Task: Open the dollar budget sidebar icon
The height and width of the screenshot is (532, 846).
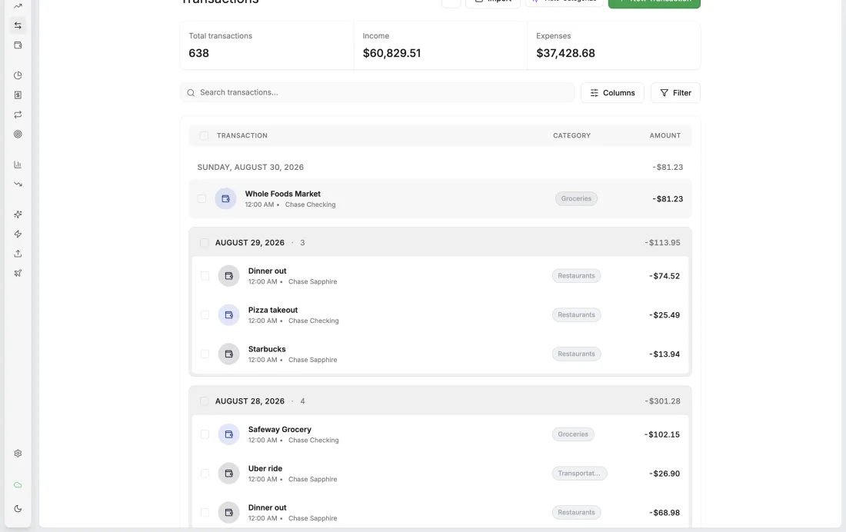Action: [x=18, y=95]
